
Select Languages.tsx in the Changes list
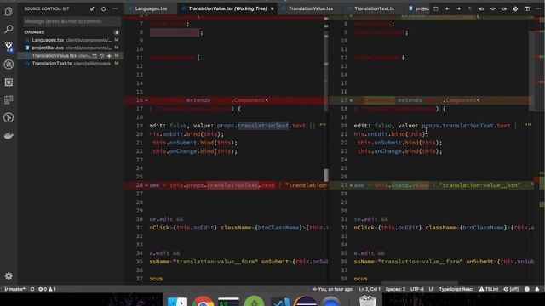pos(72,40)
